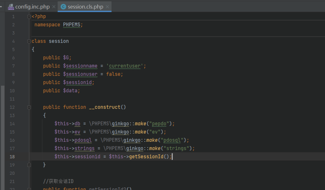Click the $sessionuser property declaration

coord(80,74)
